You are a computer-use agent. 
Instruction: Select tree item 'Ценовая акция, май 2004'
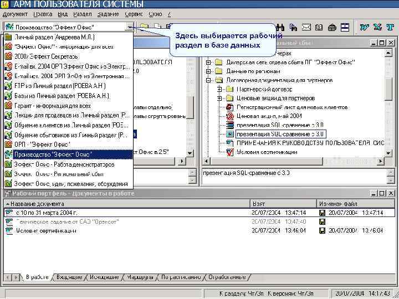point(269,116)
